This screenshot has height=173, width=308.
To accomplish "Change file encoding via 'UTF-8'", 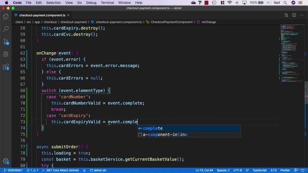I will pos(237,170).
